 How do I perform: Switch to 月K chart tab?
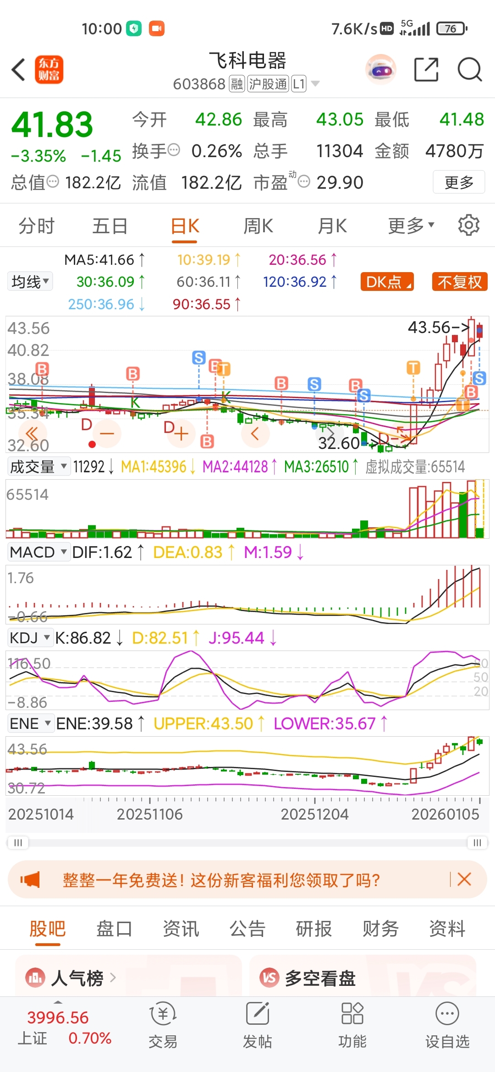click(x=332, y=225)
